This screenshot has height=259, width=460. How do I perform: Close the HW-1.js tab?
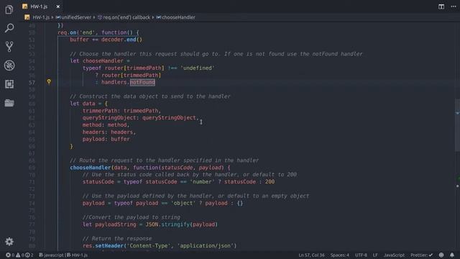(57, 6)
